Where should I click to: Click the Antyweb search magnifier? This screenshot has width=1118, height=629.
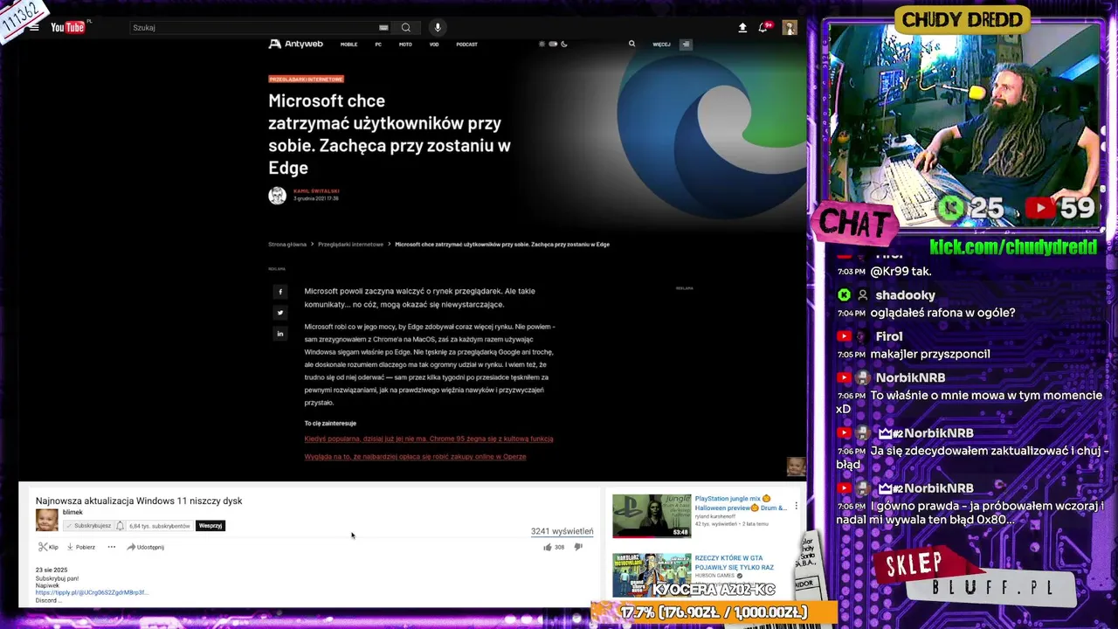point(631,44)
